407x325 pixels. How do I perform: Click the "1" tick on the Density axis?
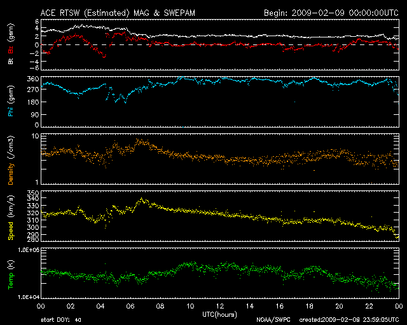pos(37,182)
